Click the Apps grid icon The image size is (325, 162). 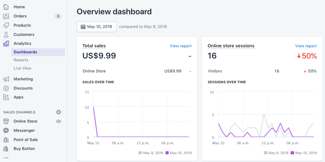(x=6, y=97)
